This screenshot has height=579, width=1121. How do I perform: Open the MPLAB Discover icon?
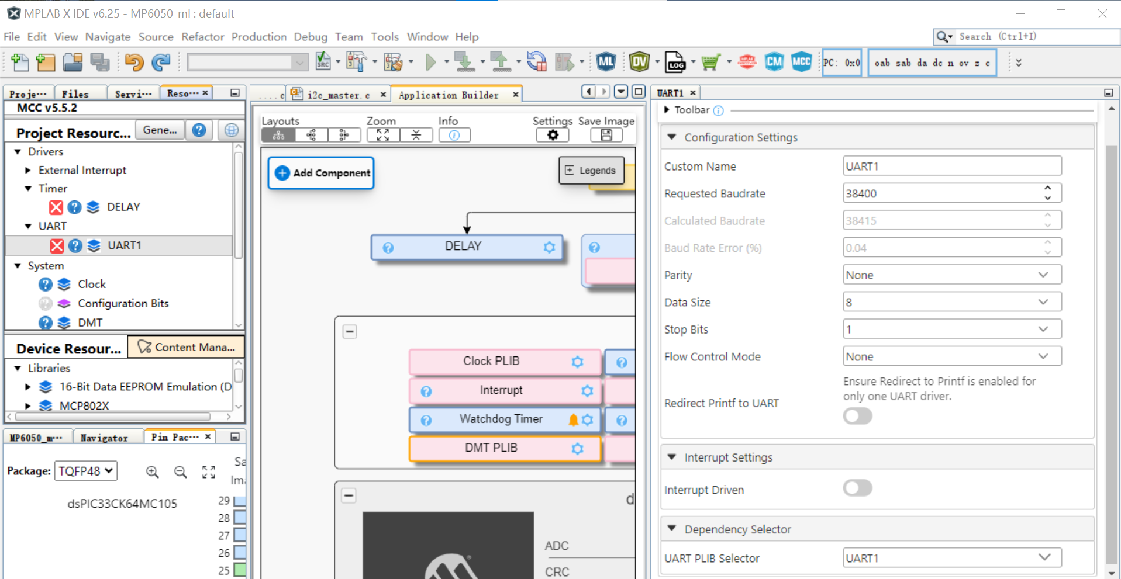[747, 61]
